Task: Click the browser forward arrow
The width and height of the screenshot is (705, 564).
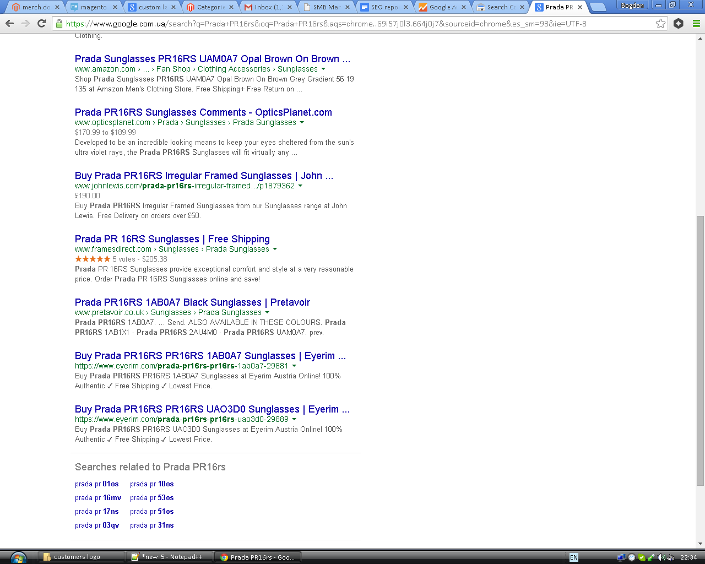Action: click(x=25, y=24)
